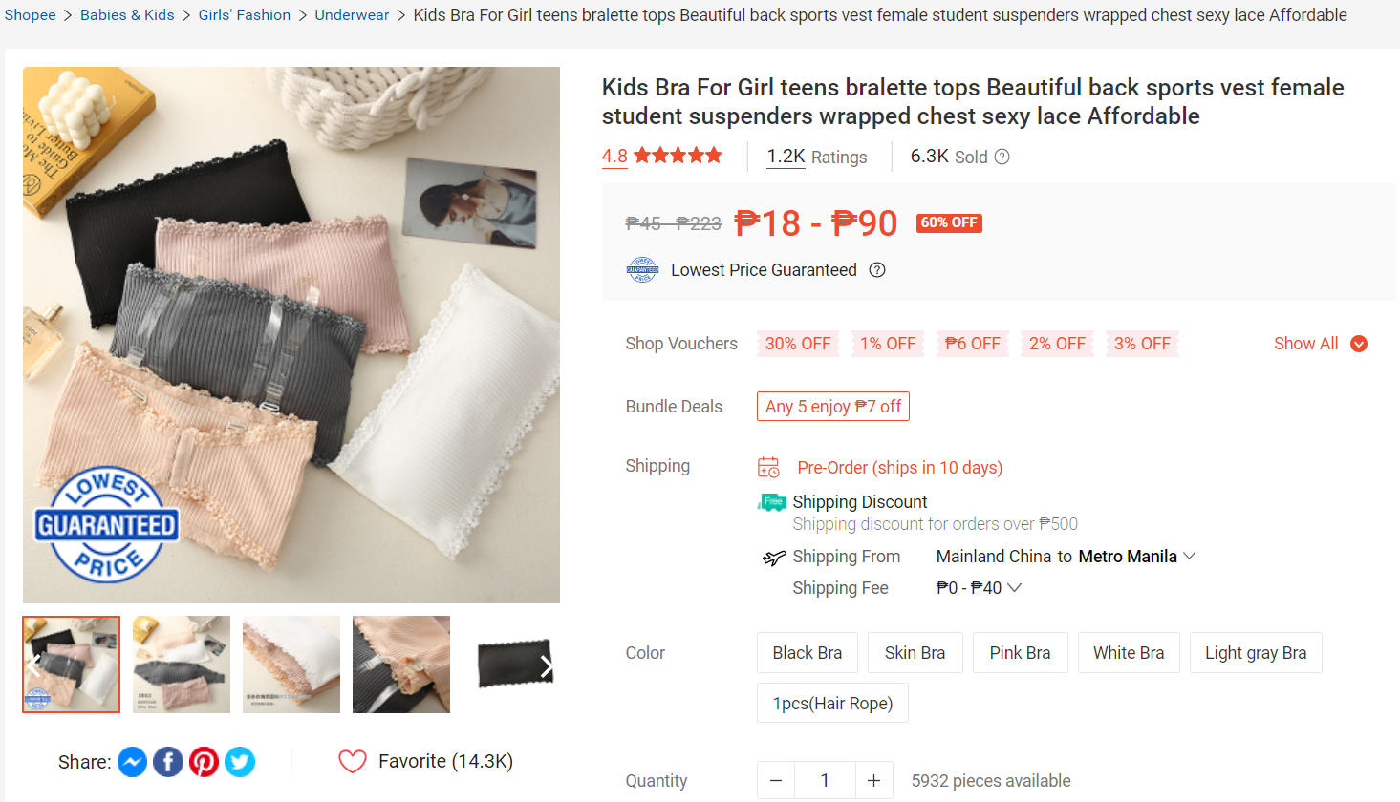The height and width of the screenshot is (802, 1400).
Task: Claim the 30% OFF shop voucher
Action: pos(798,344)
